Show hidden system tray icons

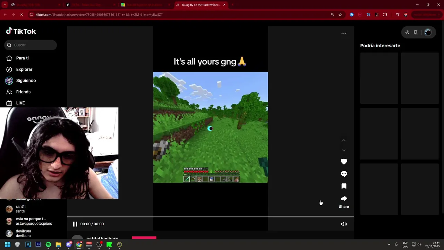[389, 244]
